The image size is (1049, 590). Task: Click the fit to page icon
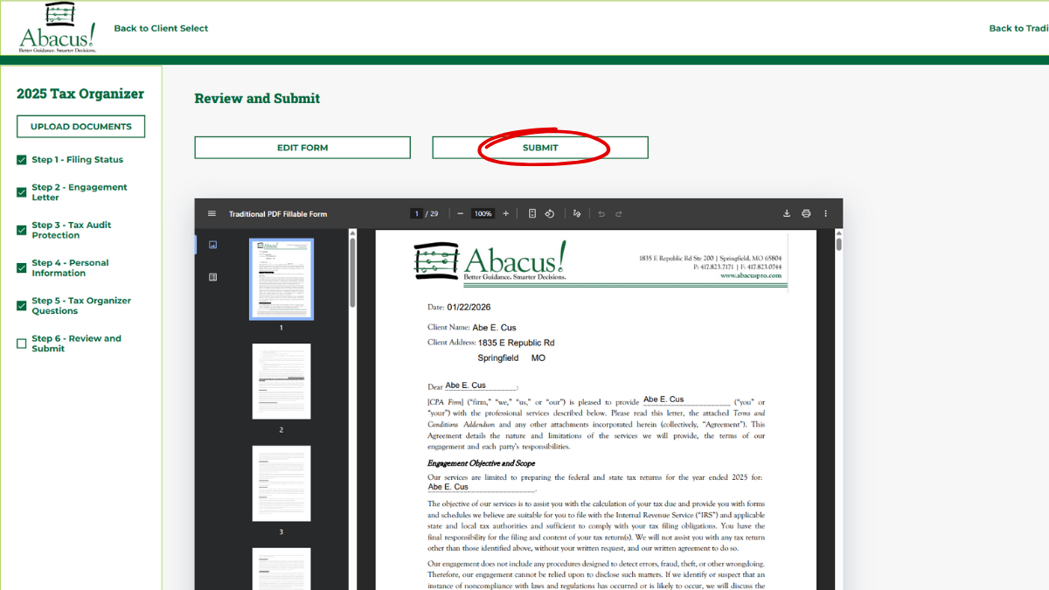click(x=531, y=214)
